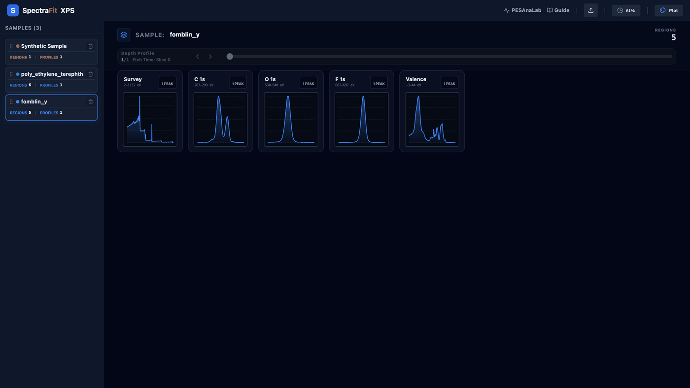
Task: Open the F 1s spectrum thumbnail
Action: (x=361, y=120)
